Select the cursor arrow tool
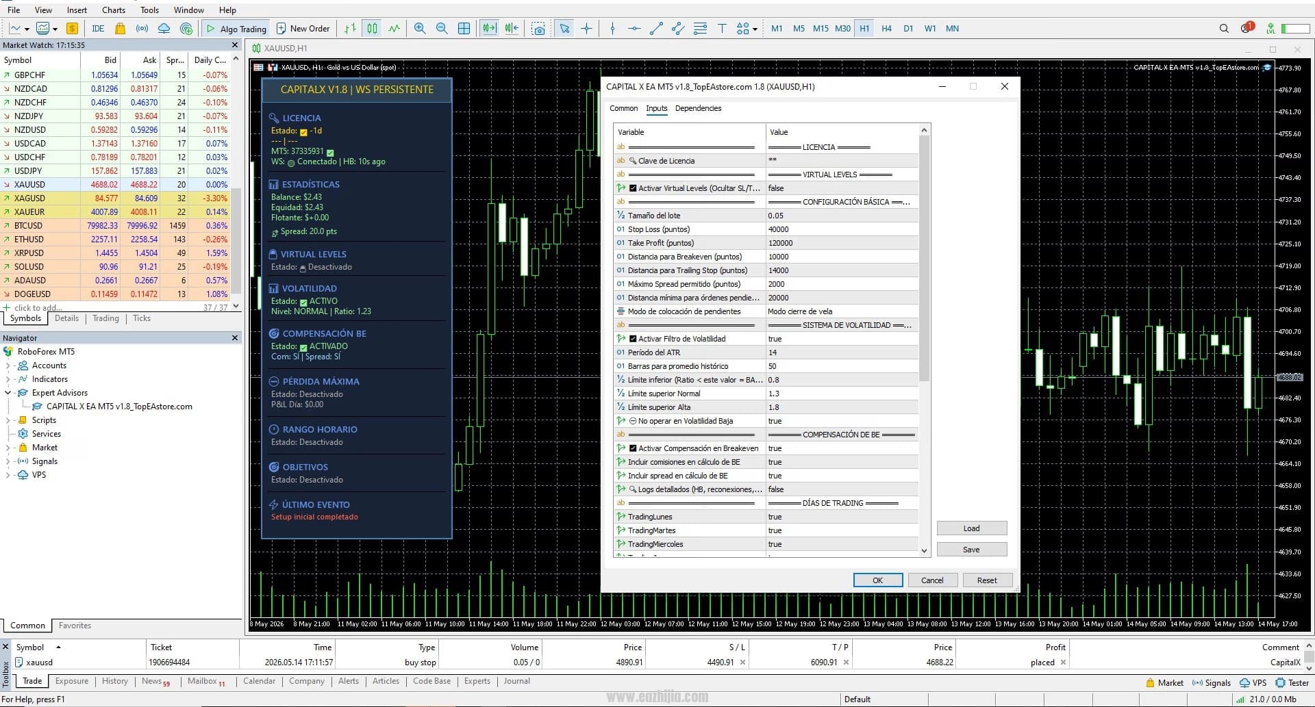Viewport: 1315px width, 707px height. pyautogui.click(x=564, y=29)
